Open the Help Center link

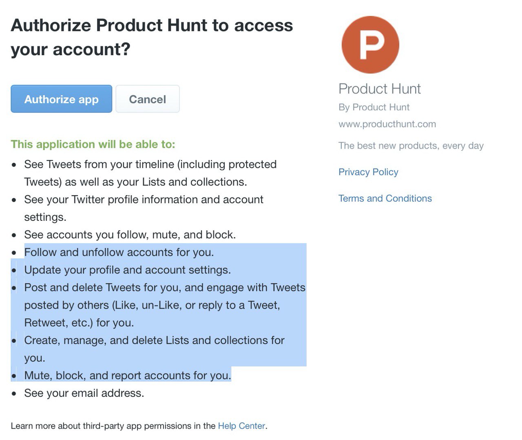pos(241,426)
